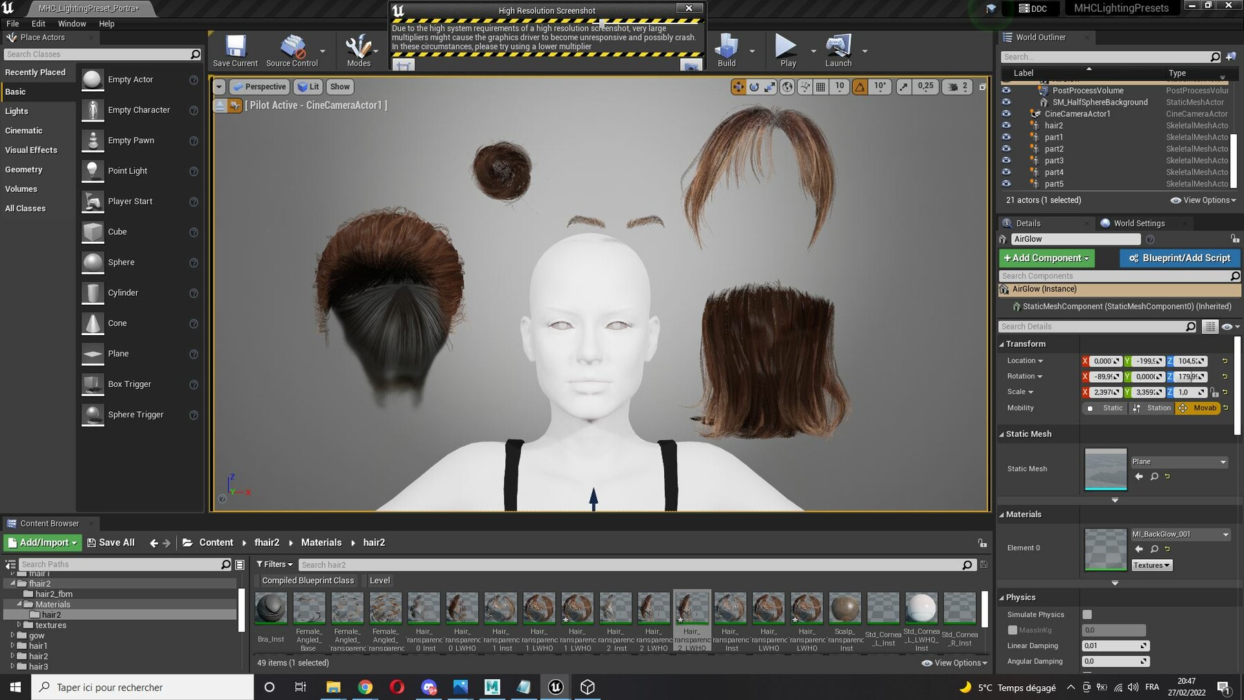Toggle scale snapping icon in viewport

tap(904, 86)
